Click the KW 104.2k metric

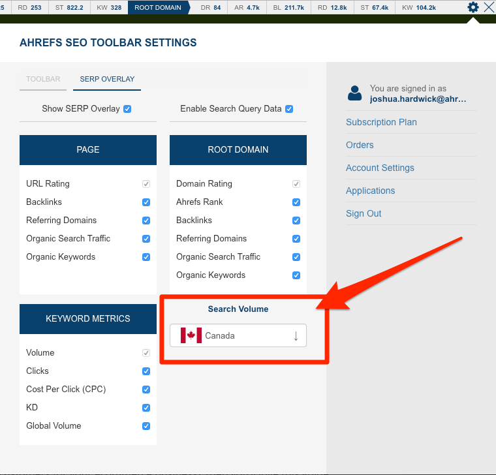point(419,7)
